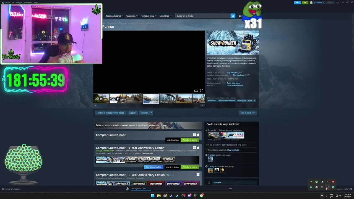The image size is (354, 199).
Task: Click the store search magnifier button
Action: click(x=233, y=16)
